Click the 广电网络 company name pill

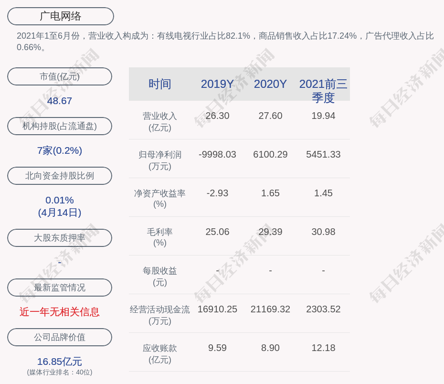(61, 16)
